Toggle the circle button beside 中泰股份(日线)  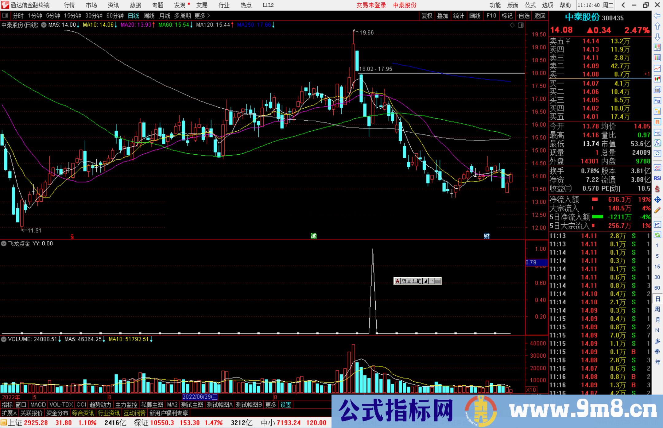click(x=44, y=25)
